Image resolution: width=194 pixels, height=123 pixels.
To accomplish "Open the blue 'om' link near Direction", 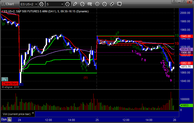I will pyautogui.click(x=21, y=84).
